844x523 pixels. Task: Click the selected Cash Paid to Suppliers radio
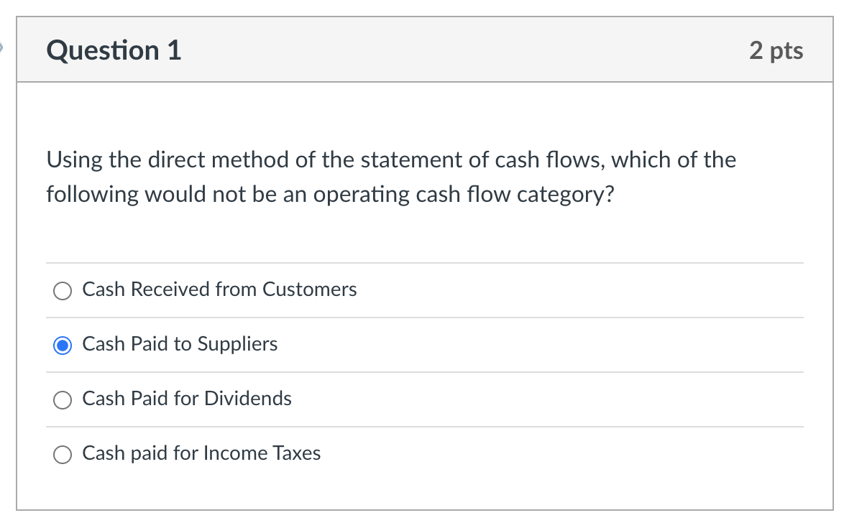click(x=63, y=346)
